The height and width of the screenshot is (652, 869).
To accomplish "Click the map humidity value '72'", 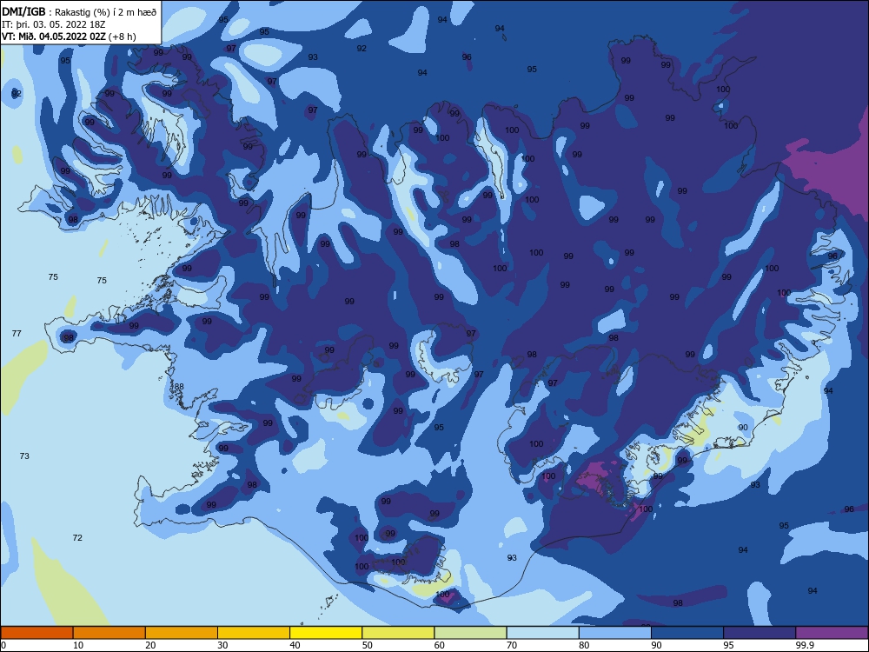I will point(77,537).
